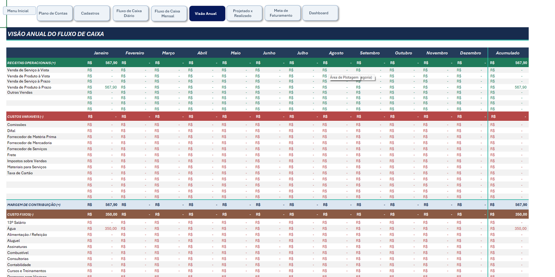
Task: Select the Taxa de Cartão row label
Action: point(20,173)
